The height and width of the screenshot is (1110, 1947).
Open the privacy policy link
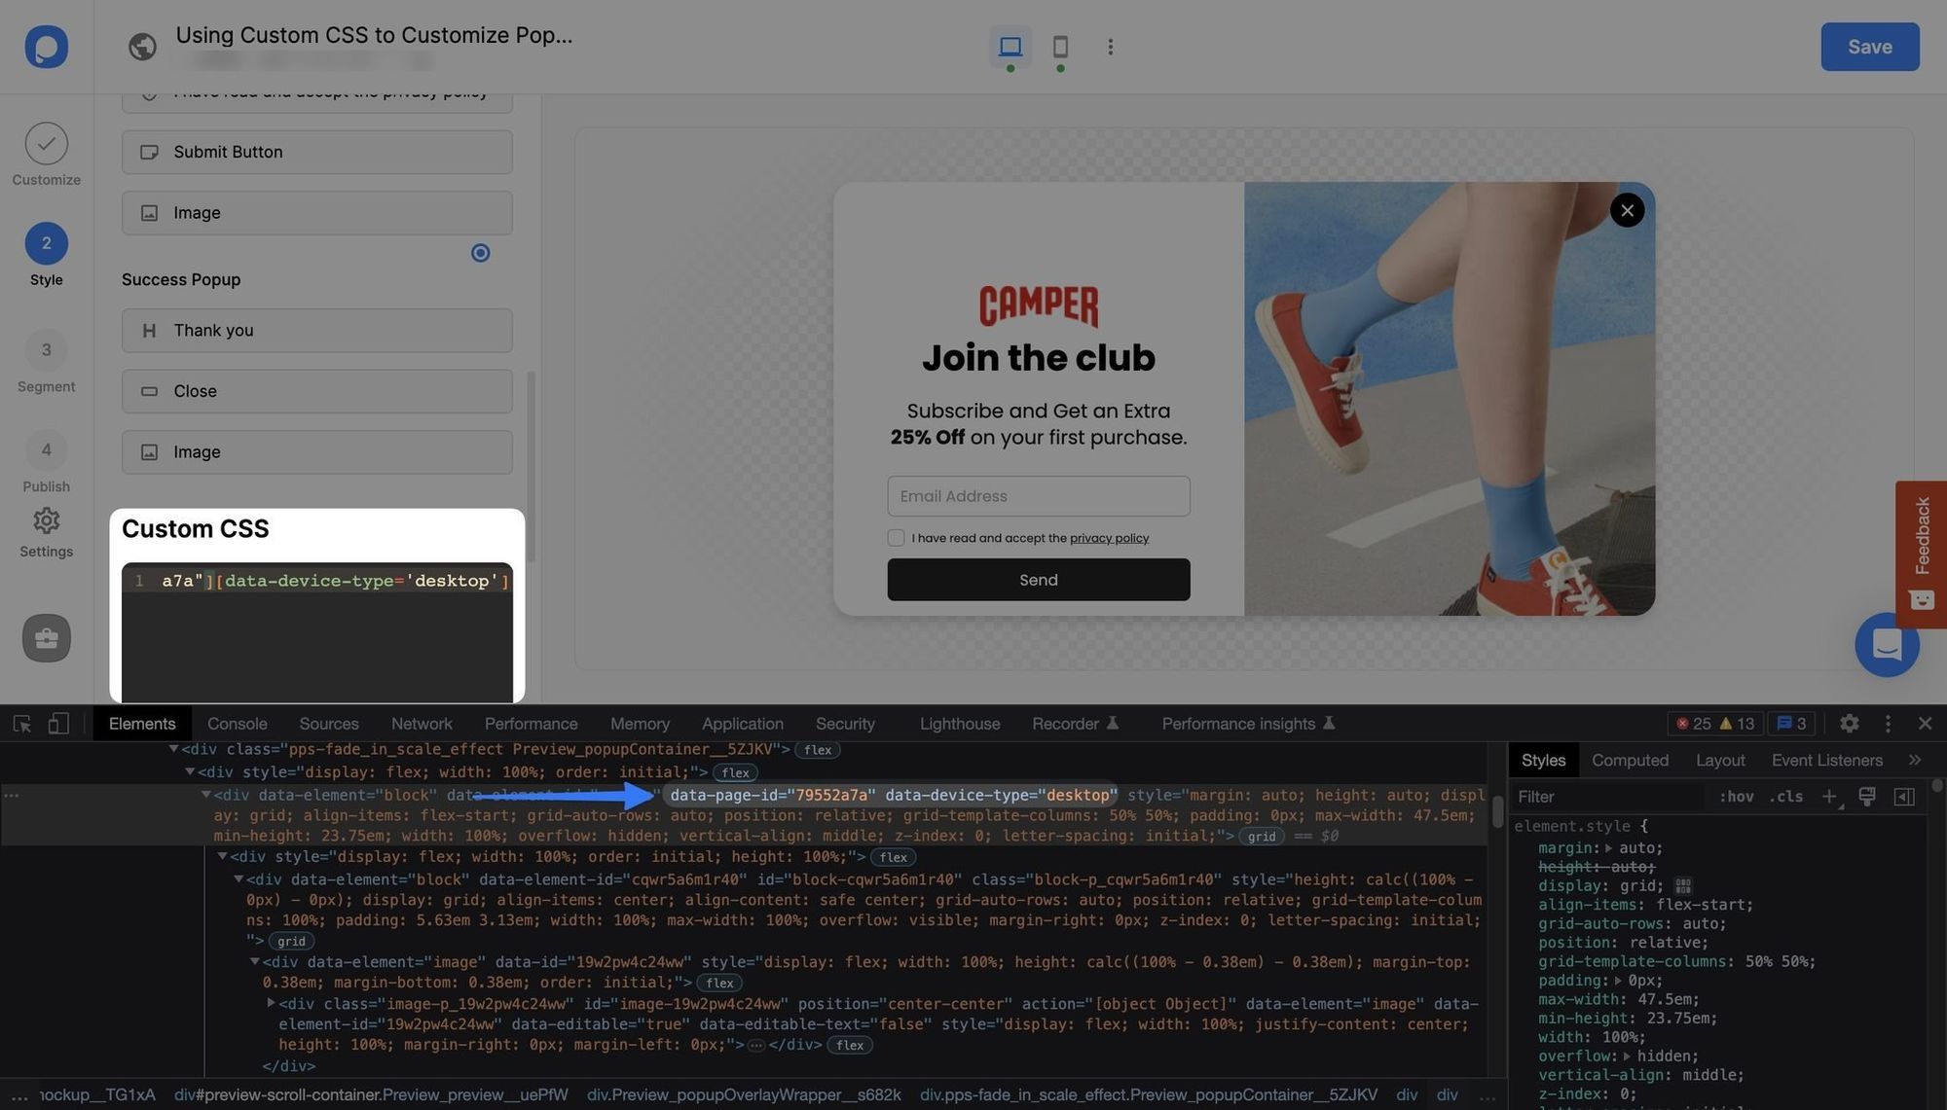point(1109,537)
